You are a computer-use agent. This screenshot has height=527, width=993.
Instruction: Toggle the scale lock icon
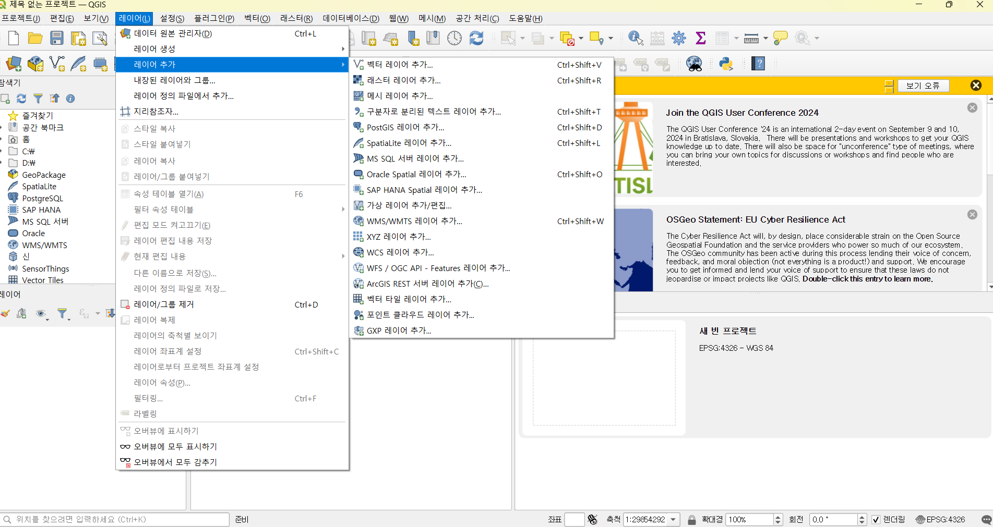tap(692, 519)
